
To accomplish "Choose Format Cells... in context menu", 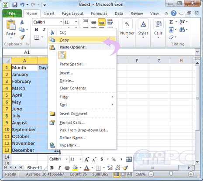I will pos(82,123).
